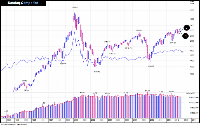Image resolution: width=200 pixels, height=127 pixels.
Task: Select 2000 on the index scale
Action: coord(192,47)
